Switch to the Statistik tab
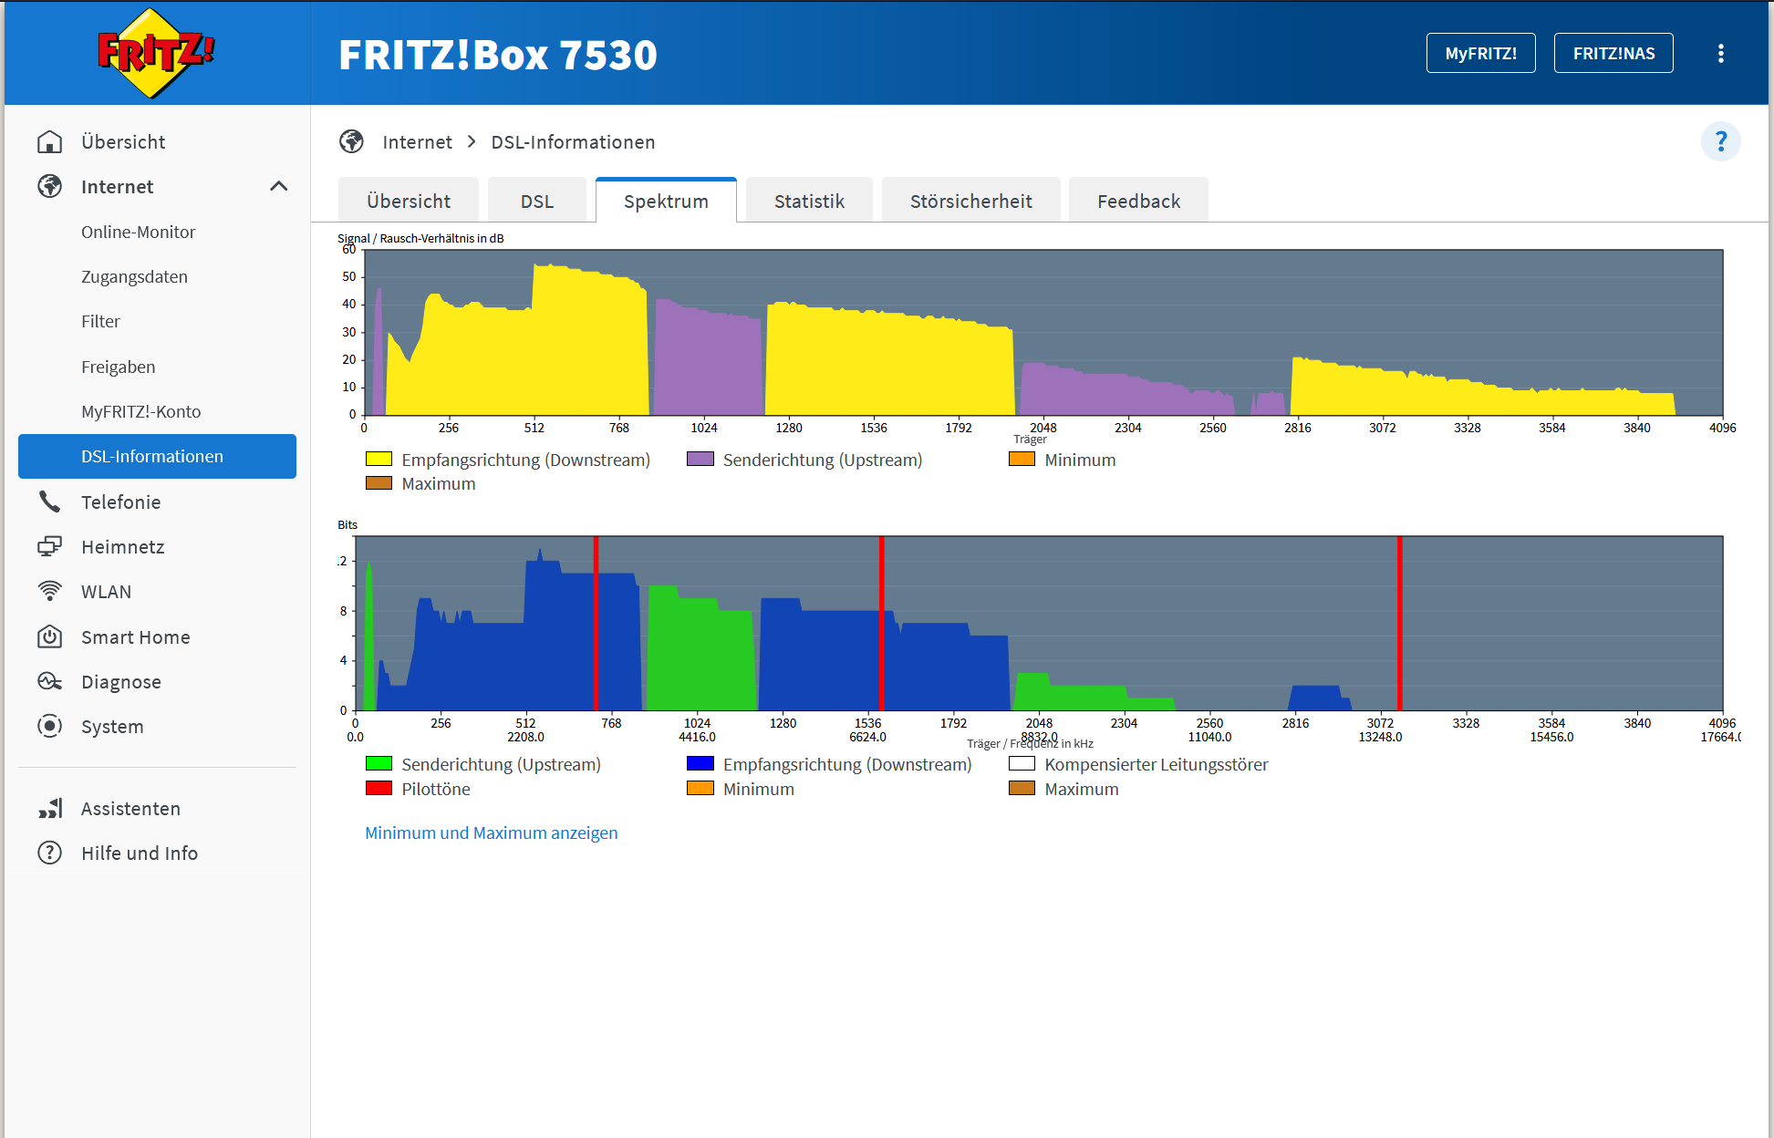This screenshot has height=1138, width=1774. pos(809,202)
